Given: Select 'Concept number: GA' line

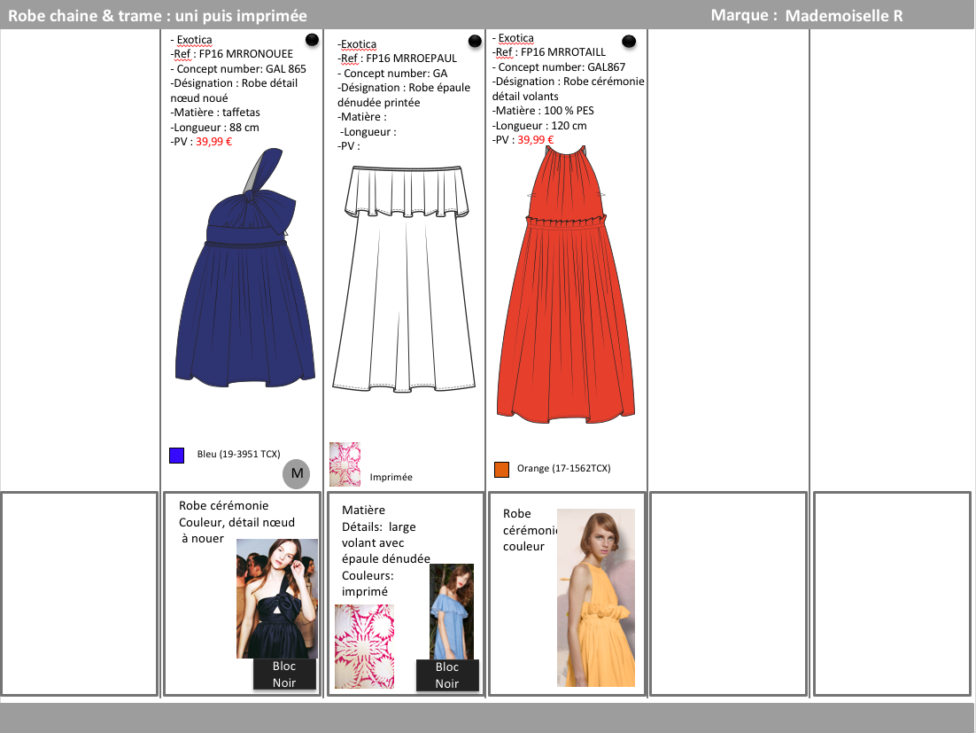Looking at the screenshot, I should coord(392,74).
